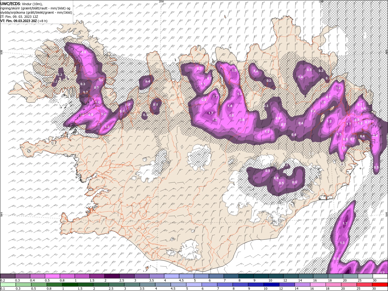The image size is (388, 291).
Task: Pick the darkest purple 2 swatch in upper legend
Action: pyautogui.click(x=112, y=276)
